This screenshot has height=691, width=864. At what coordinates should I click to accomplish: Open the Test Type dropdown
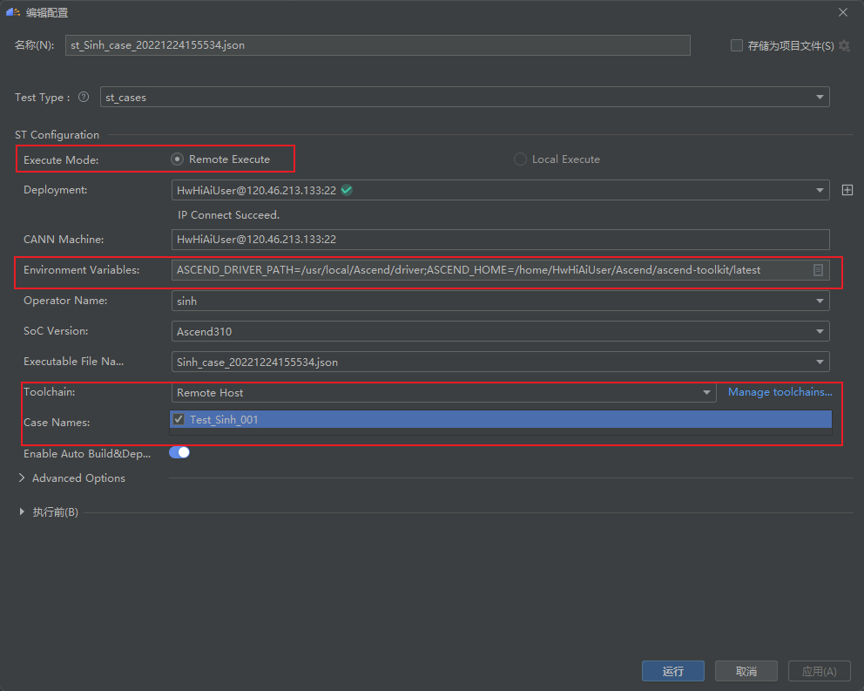(820, 98)
